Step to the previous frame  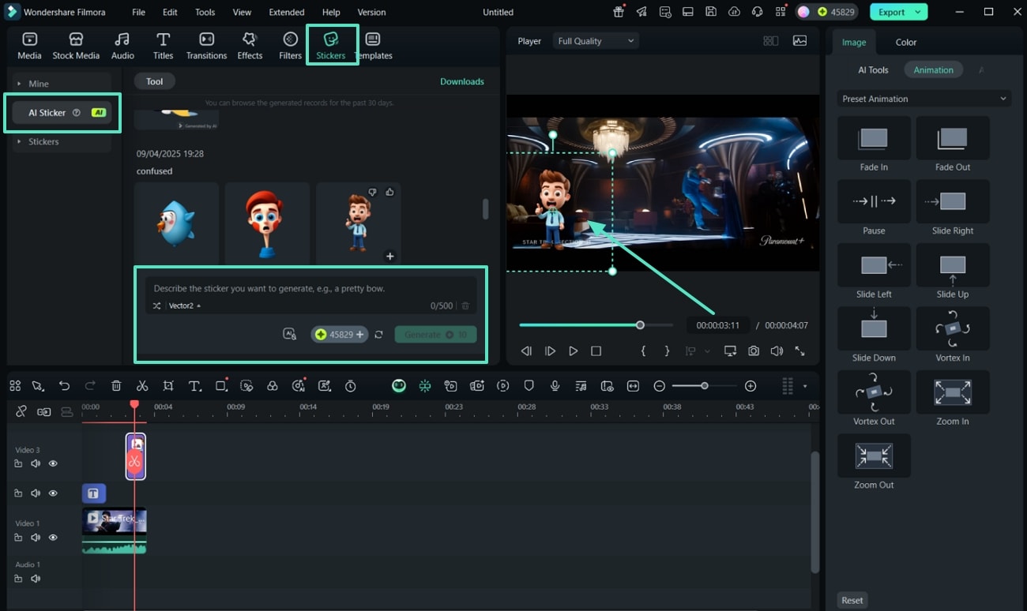click(x=527, y=350)
